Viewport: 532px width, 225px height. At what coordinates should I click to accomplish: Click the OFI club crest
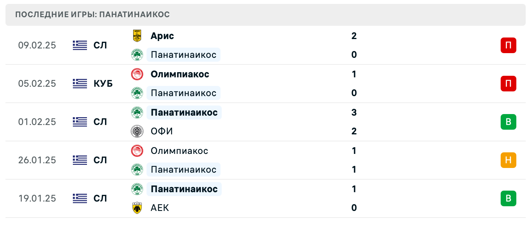137,131
